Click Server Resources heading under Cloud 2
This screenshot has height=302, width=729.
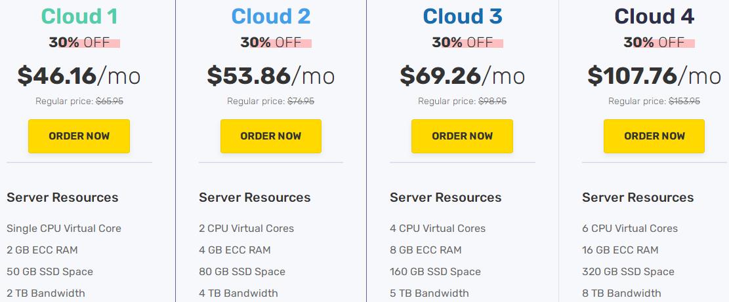point(255,197)
